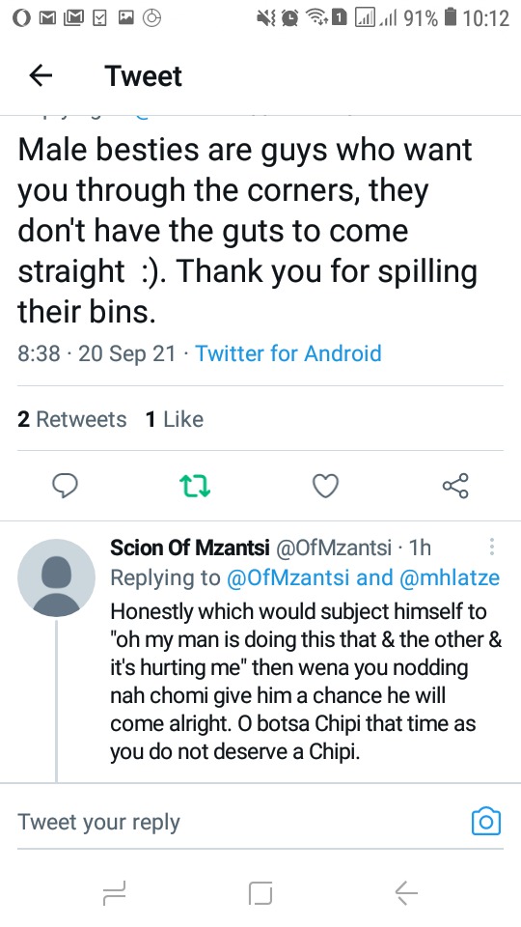
Task: Tap the Scion Of Mzantsi display name
Action: (190, 548)
